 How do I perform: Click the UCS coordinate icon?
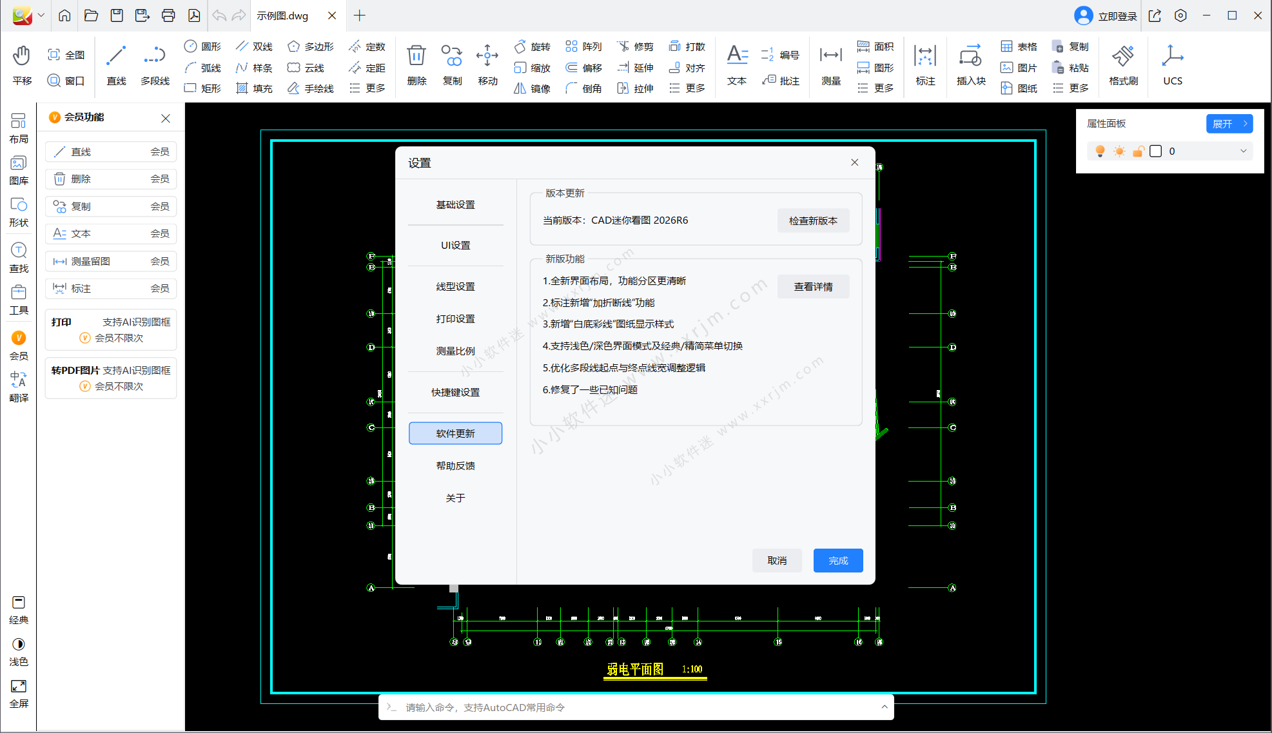1173,66
